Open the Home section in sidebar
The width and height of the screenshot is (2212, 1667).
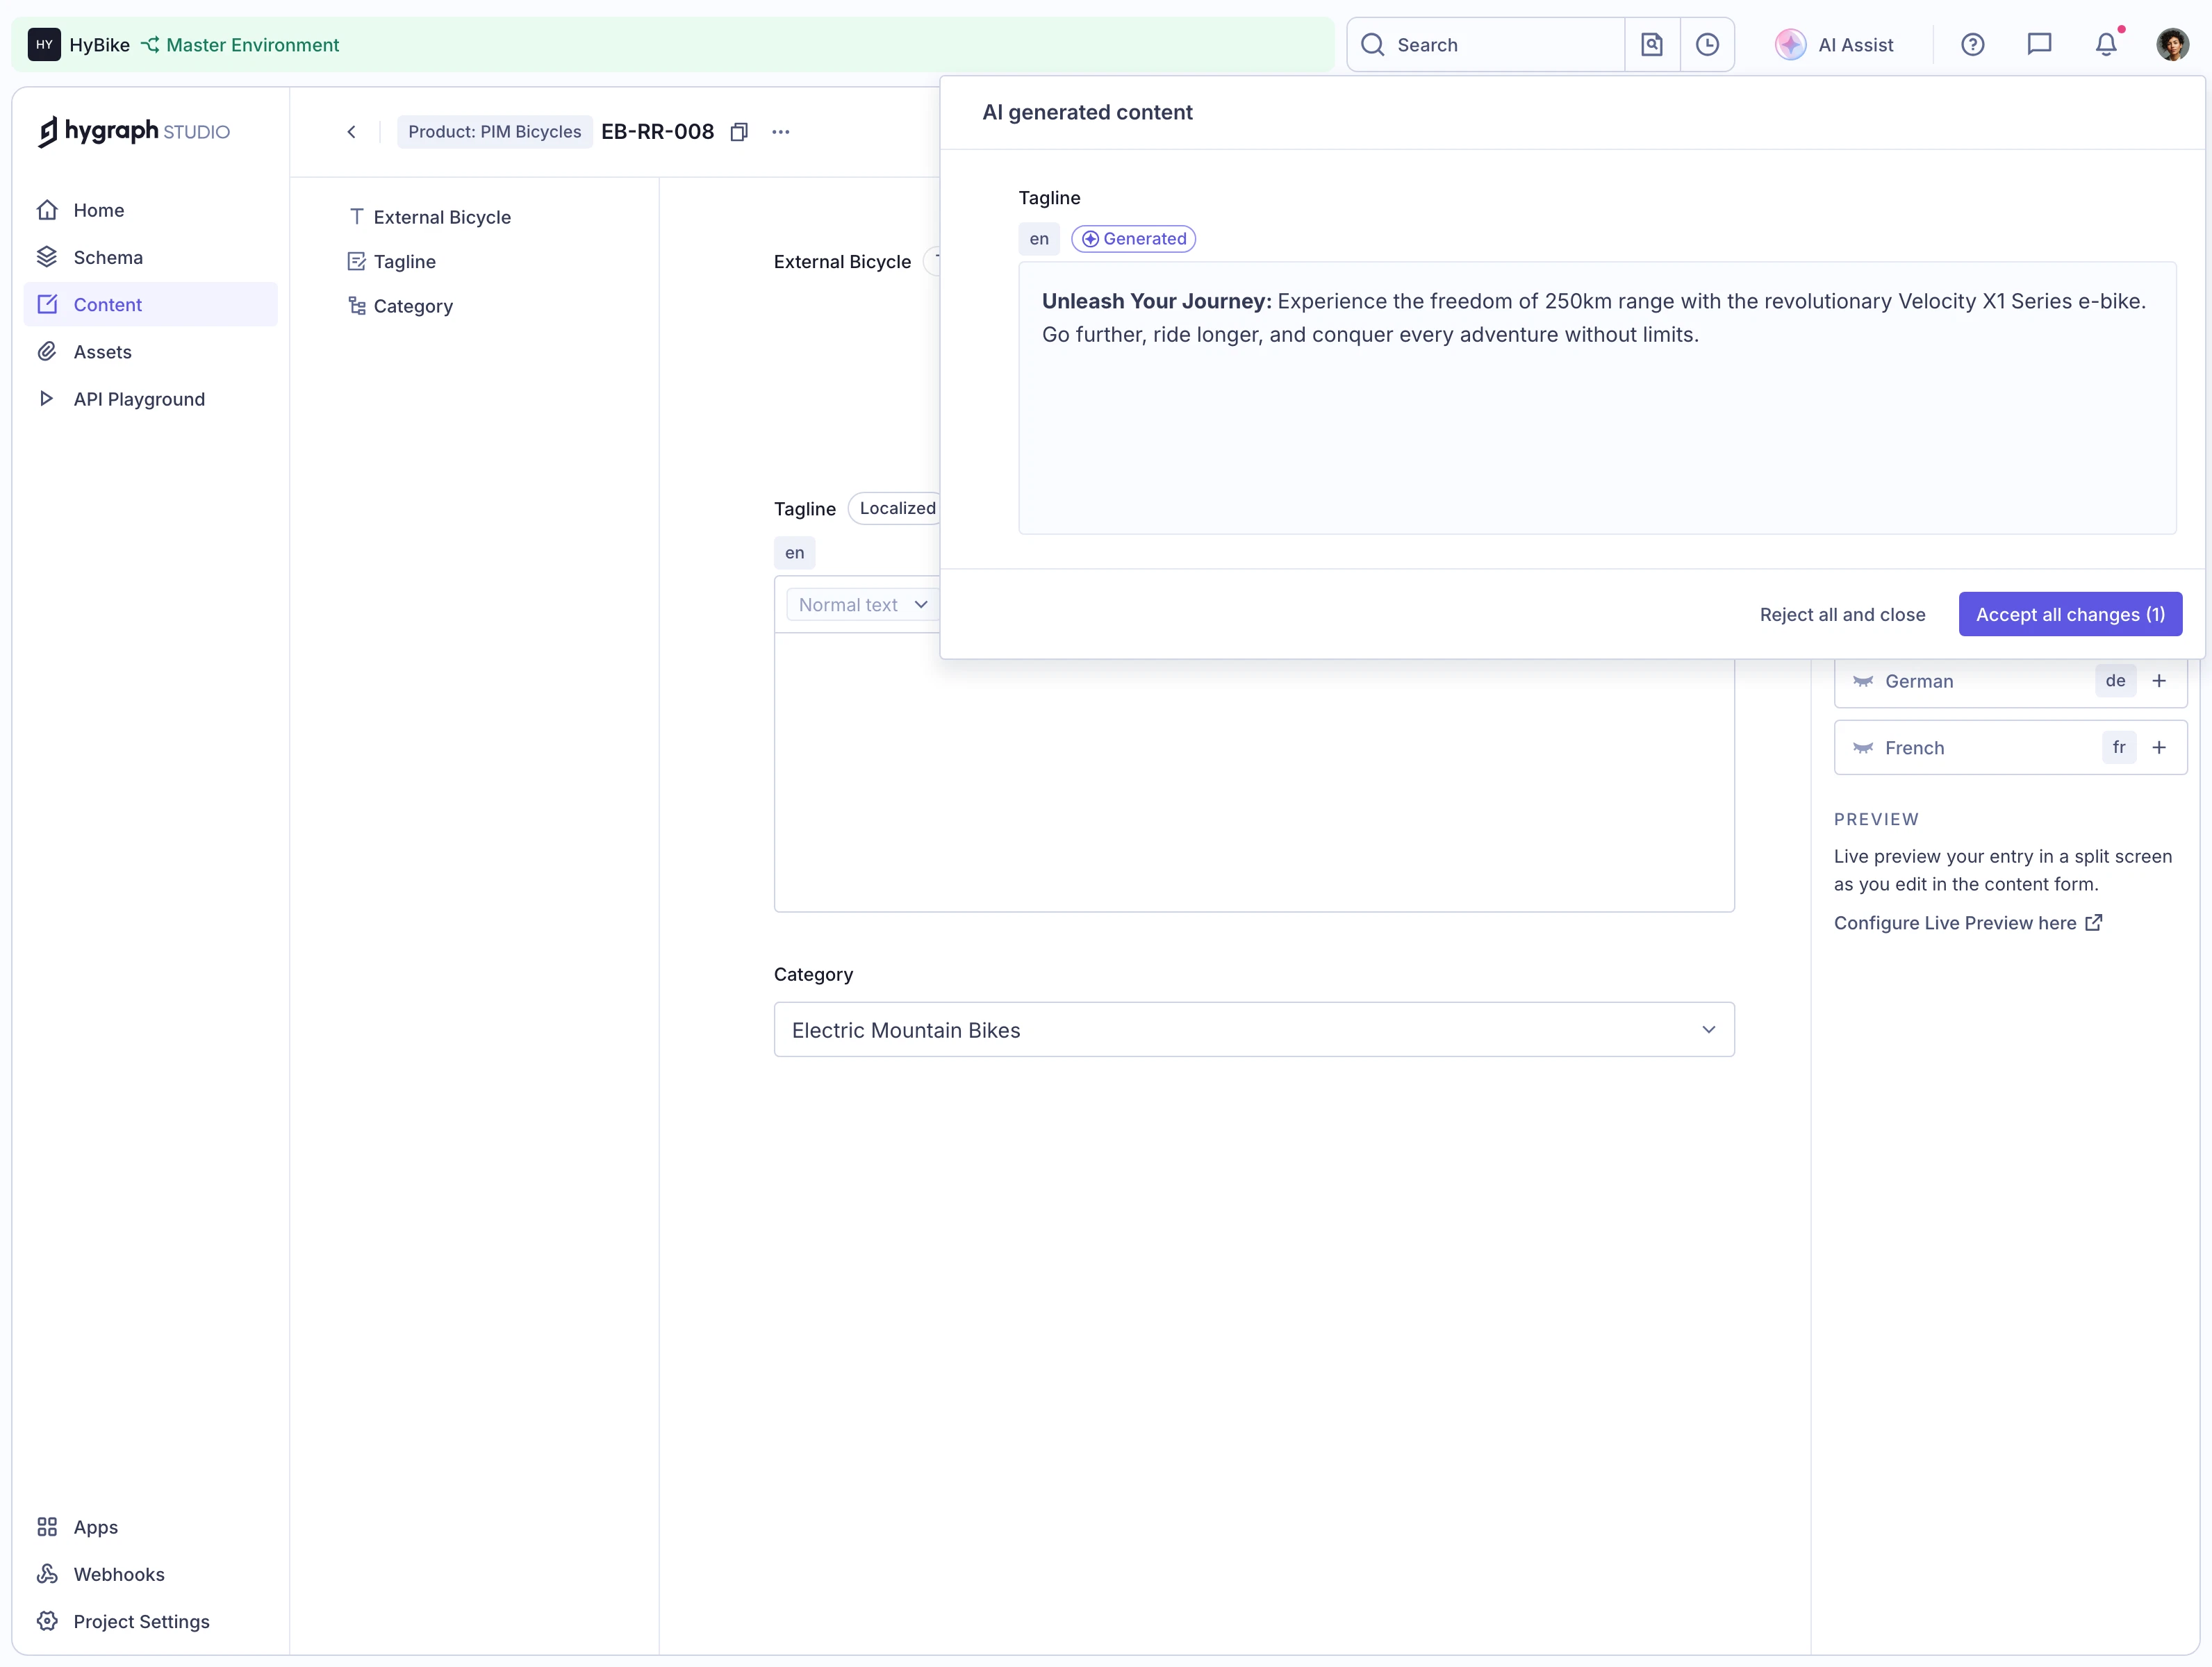[x=150, y=210]
